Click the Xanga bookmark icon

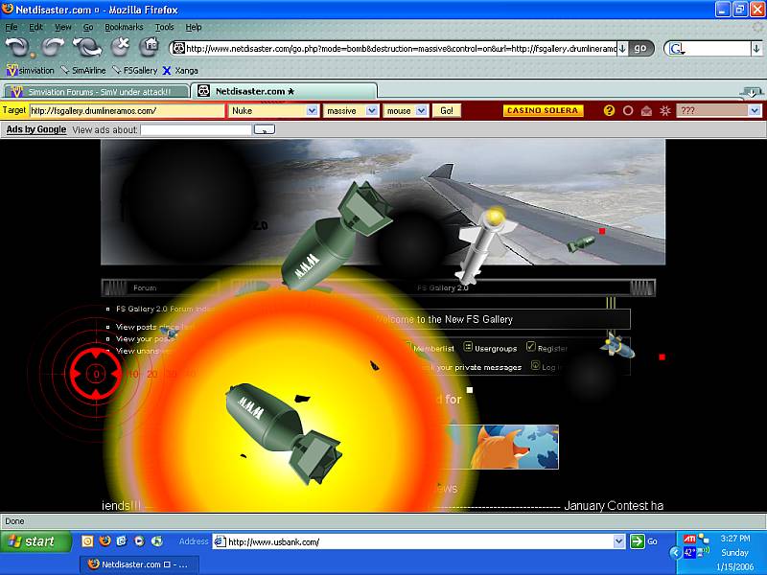(167, 71)
